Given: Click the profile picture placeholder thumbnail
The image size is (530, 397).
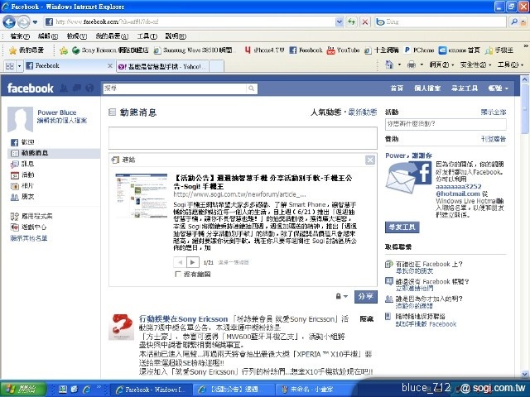Looking at the screenshot, I should (20, 119).
